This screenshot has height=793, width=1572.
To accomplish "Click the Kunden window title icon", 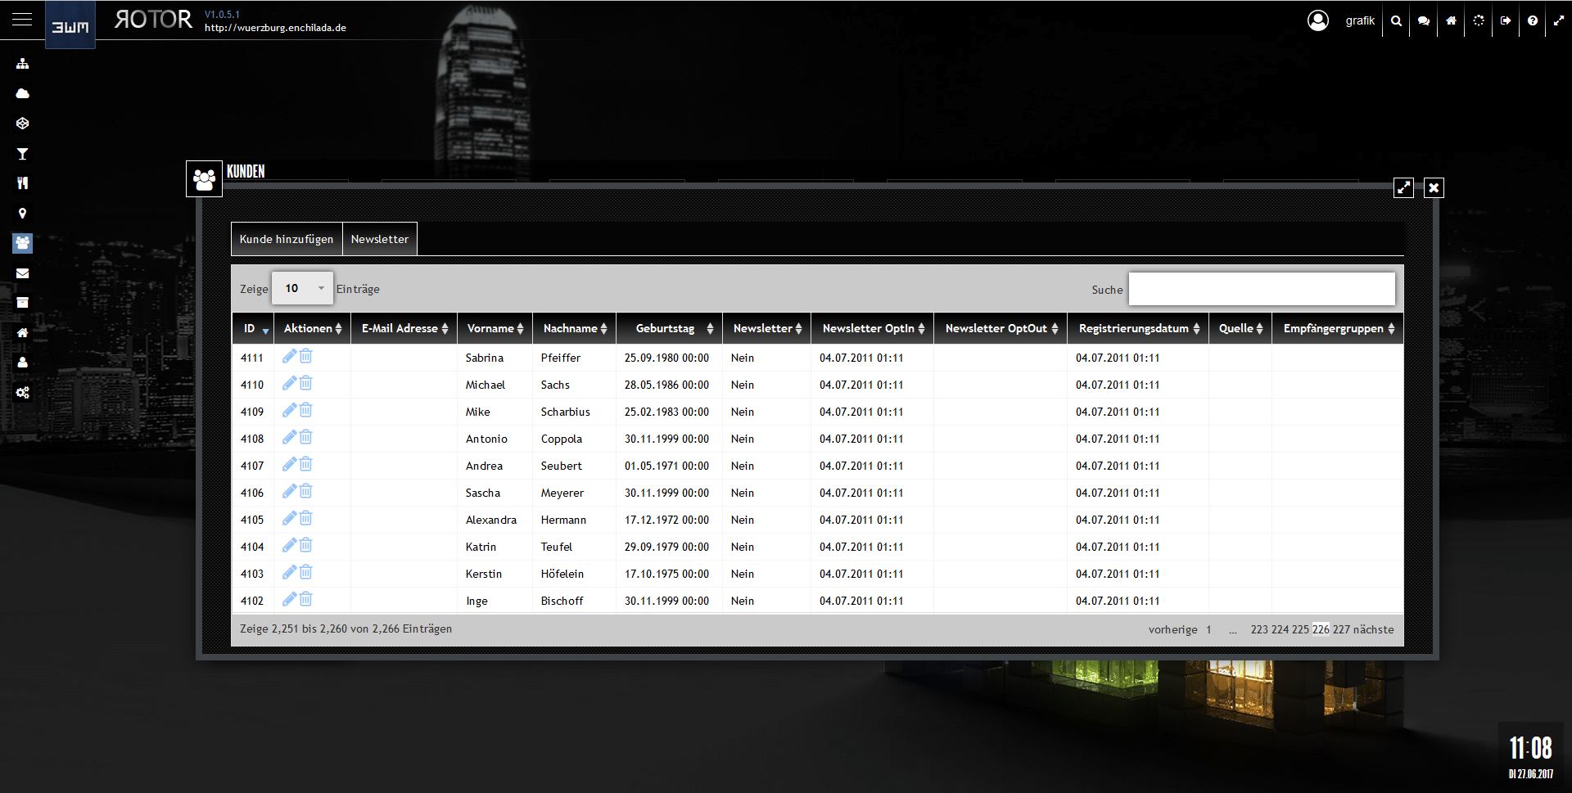I will pyautogui.click(x=204, y=178).
